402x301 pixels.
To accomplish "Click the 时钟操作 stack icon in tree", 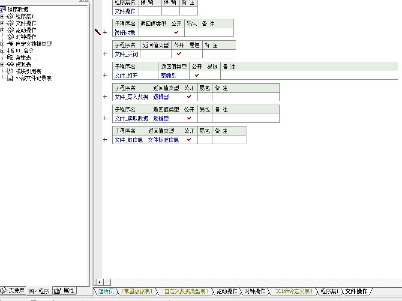I will [10, 37].
